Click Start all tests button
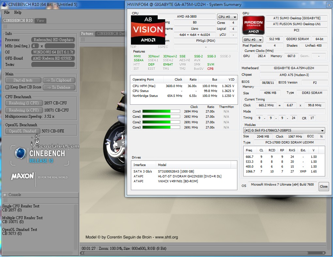333x257 pixels. tap(23, 80)
